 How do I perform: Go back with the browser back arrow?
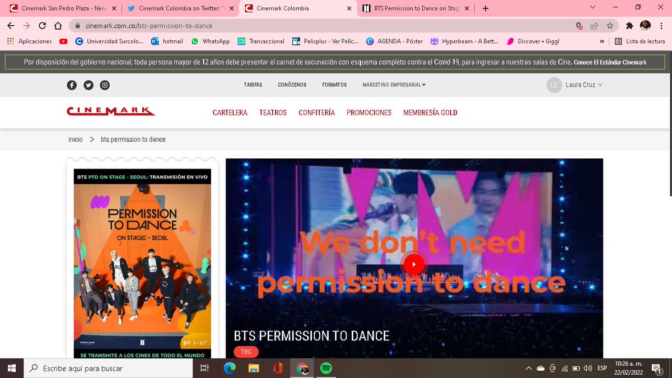[x=11, y=26]
